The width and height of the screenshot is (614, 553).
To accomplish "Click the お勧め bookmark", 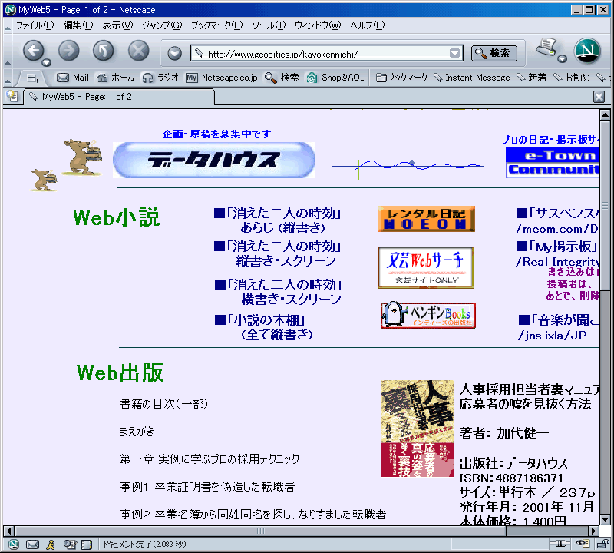I will (x=572, y=78).
